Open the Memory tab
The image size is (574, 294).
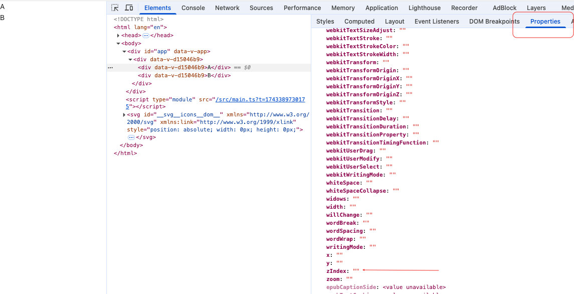click(x=343, y=8)
